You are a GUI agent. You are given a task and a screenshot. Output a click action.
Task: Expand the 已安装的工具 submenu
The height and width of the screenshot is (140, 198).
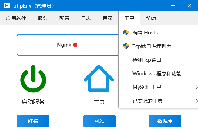point(158,101)
